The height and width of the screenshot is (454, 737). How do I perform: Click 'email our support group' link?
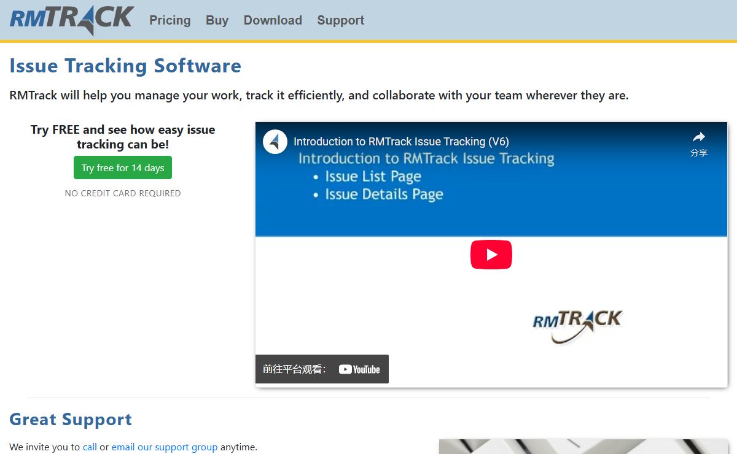tap(165, 447)
